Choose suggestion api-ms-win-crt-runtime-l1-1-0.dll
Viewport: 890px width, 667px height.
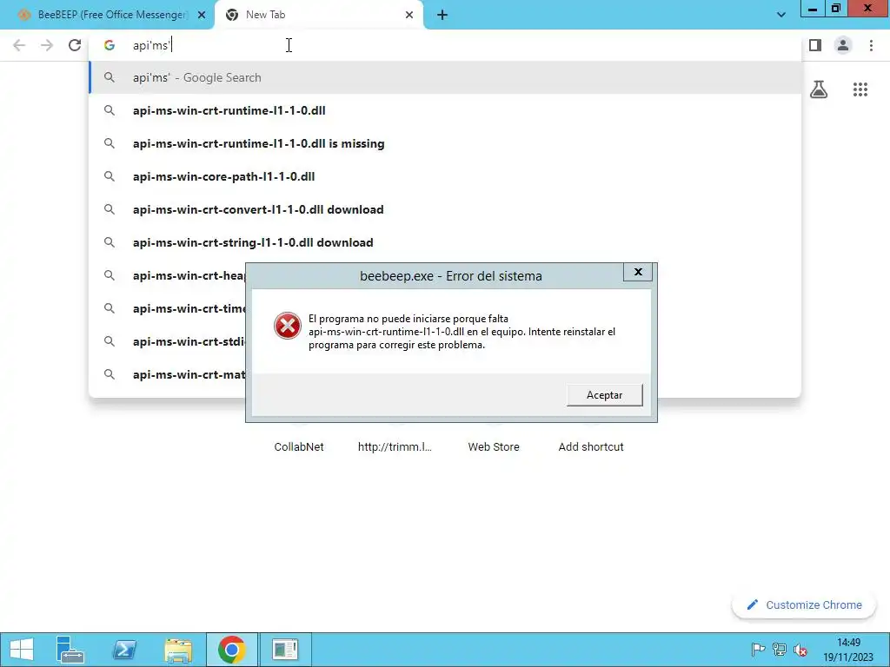click(445, 110)
